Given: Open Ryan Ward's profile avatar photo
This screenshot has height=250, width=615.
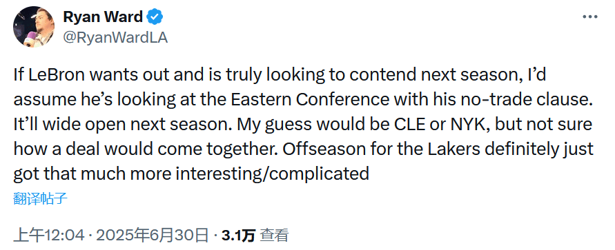Looking at the screenshot, I should (34, 27).
